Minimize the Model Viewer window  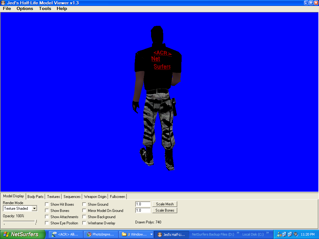tap(306, 3)
